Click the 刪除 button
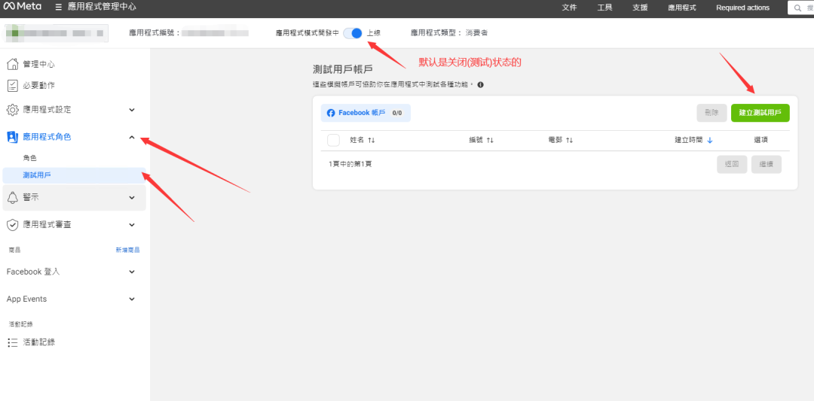This screenshot has width=814, height=401. click(711, 112)
